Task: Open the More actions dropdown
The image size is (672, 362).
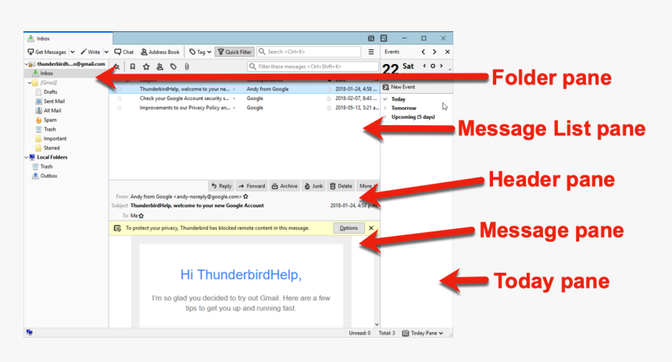Action: (x=368, y=186)
